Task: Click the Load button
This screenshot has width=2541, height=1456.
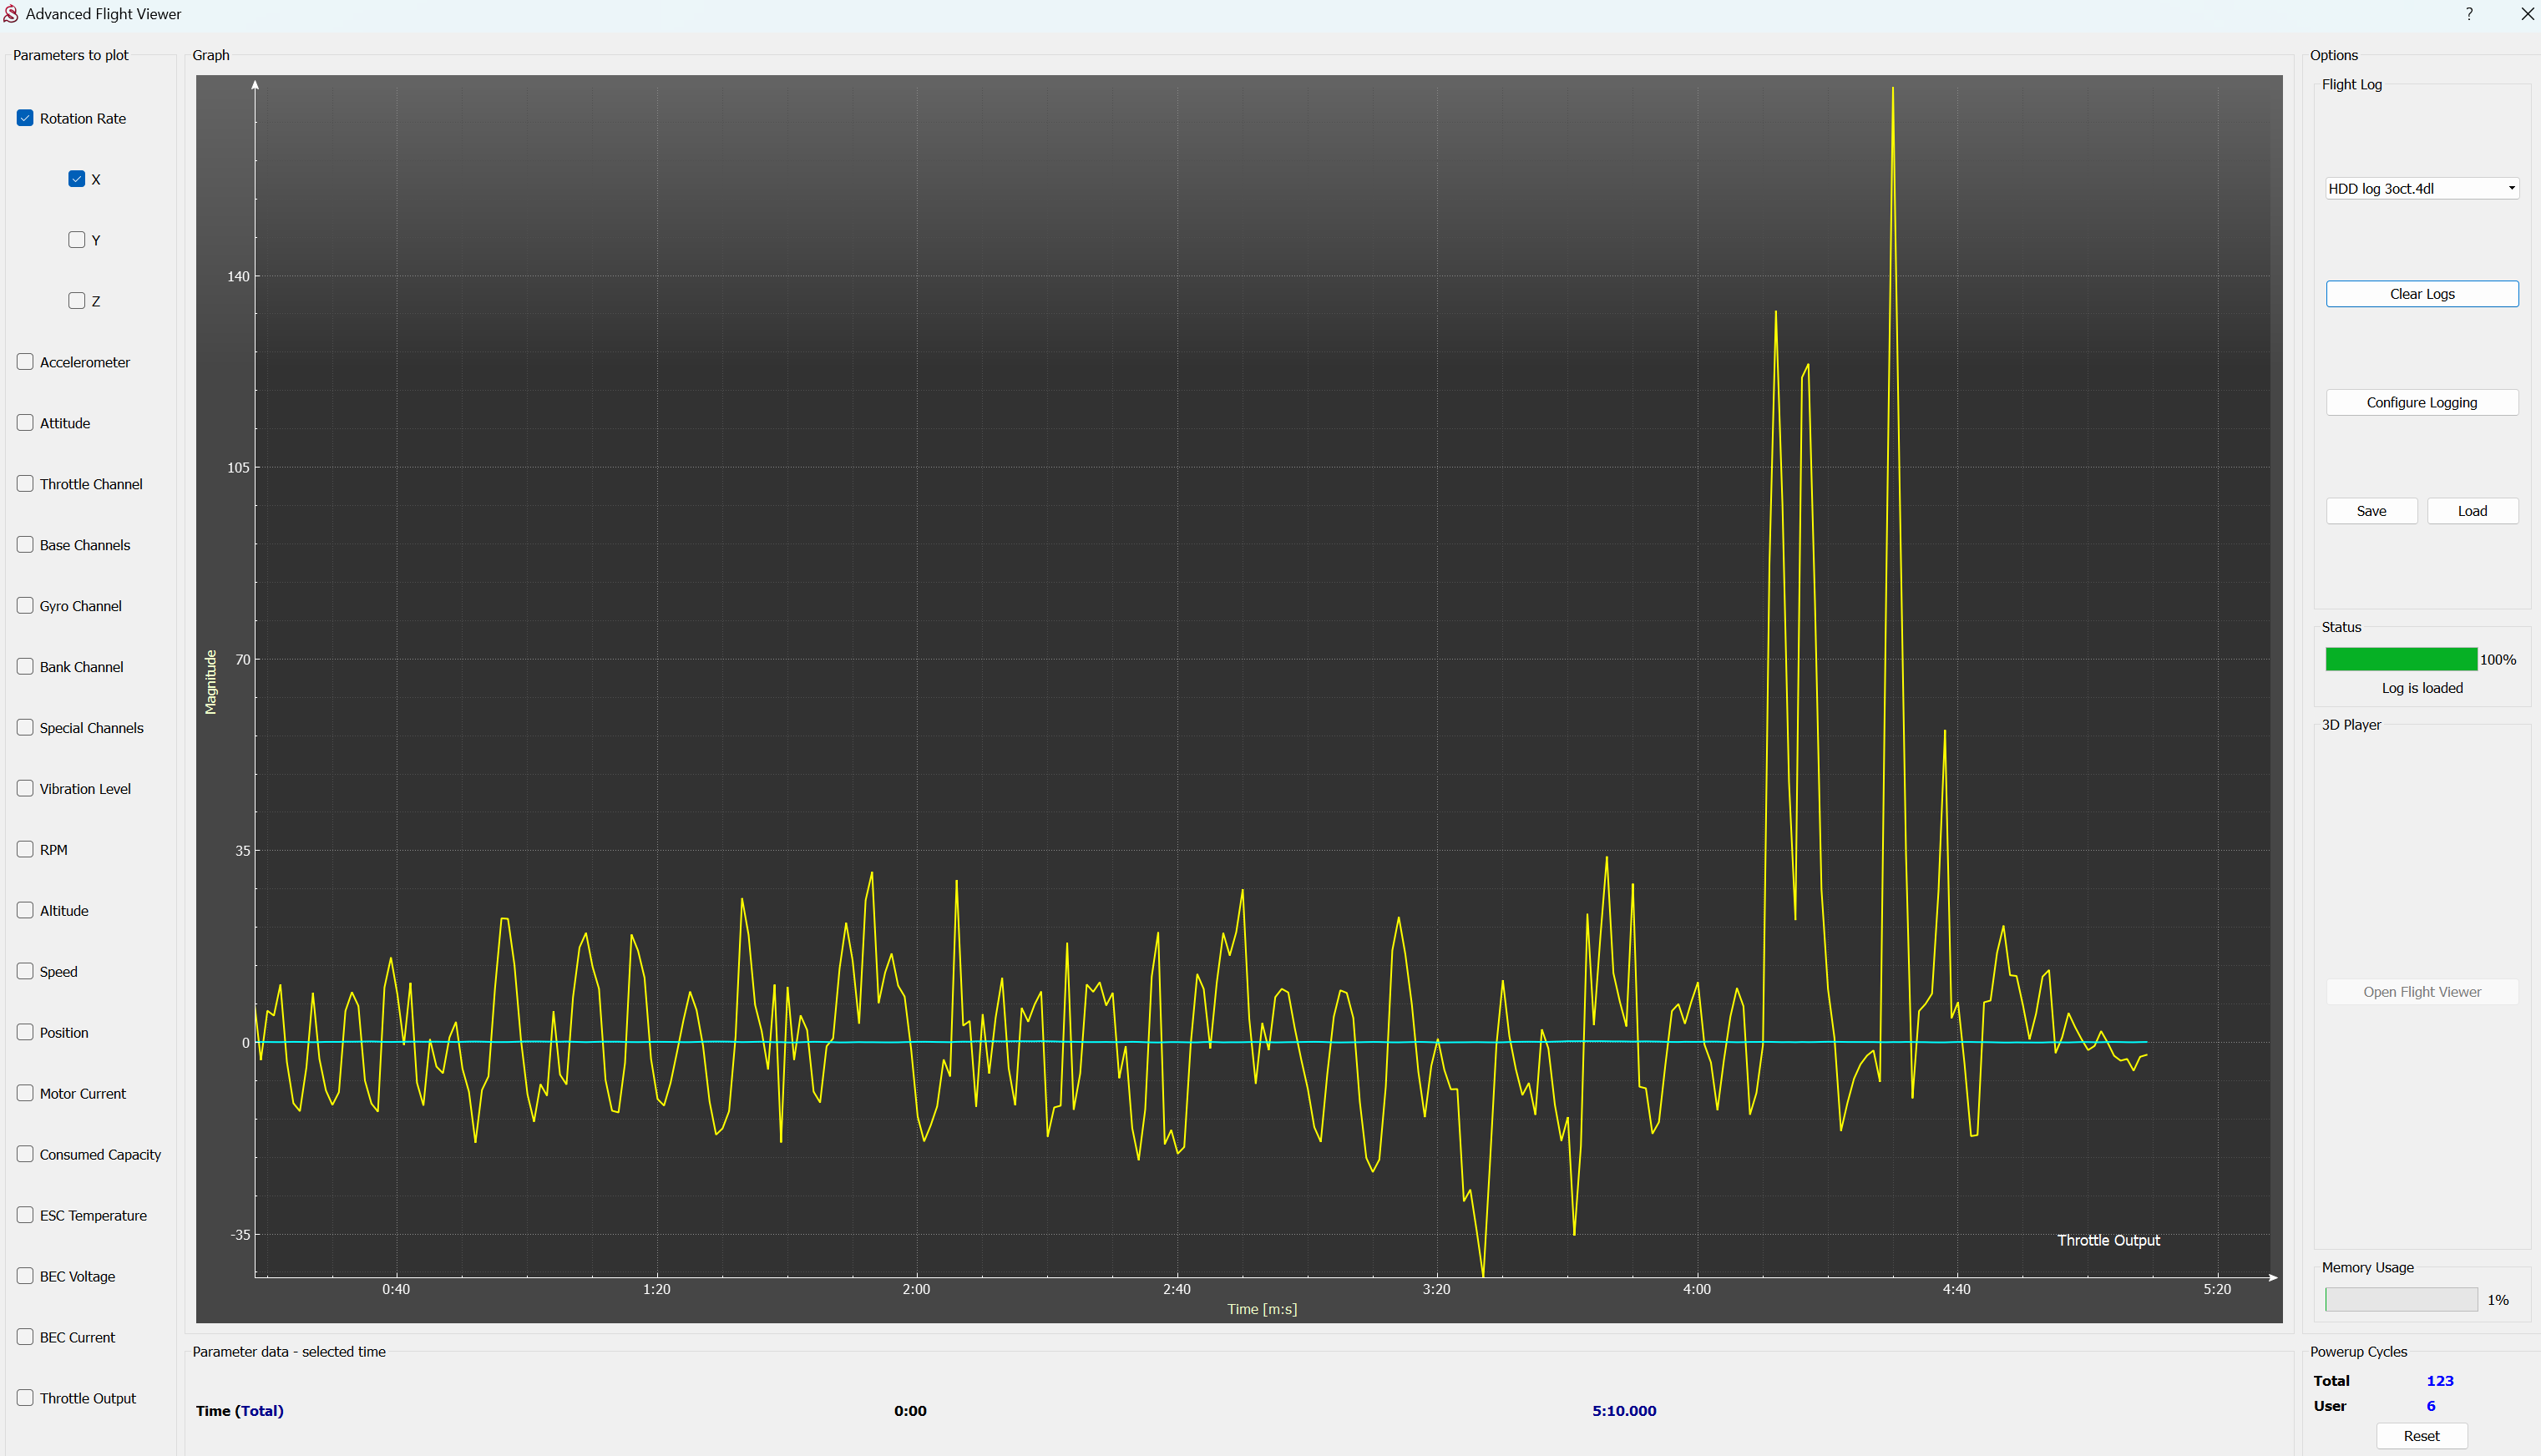Action: (2472, 511)
